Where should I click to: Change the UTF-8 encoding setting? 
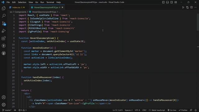[137, 110]
